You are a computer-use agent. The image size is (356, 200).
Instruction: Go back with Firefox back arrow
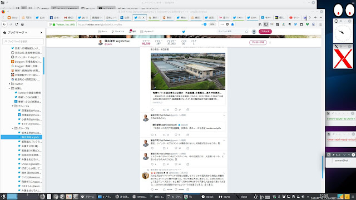point(4,24)
